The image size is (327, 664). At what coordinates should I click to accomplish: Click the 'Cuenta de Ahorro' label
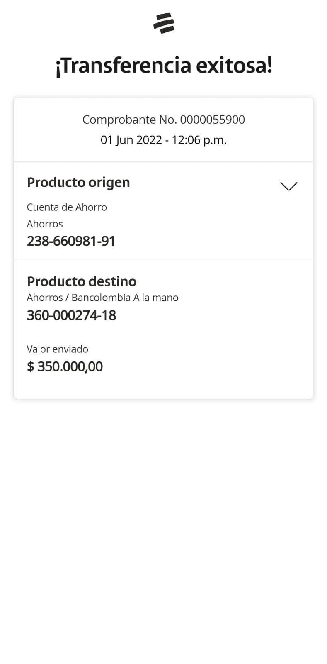(x=67, y=207)
